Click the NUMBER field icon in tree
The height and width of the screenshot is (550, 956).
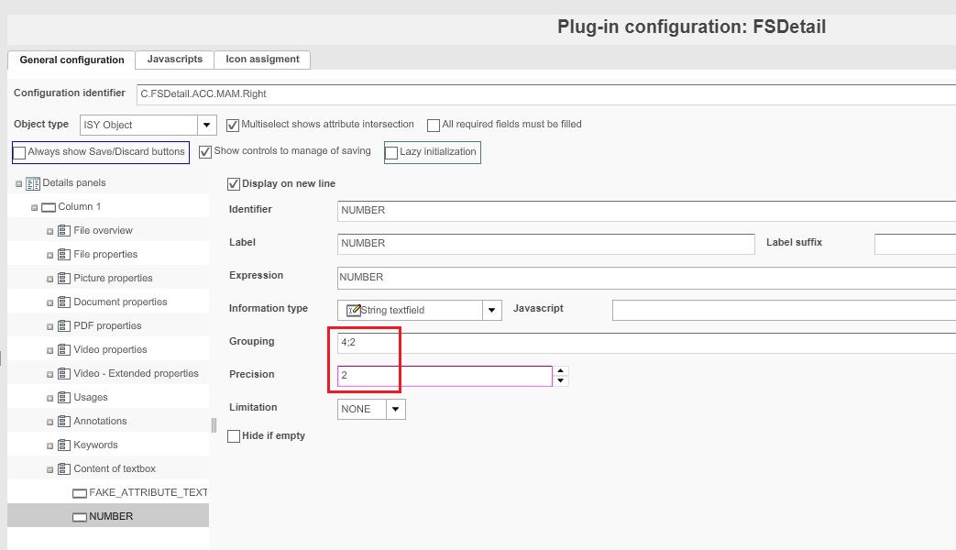click(80, 517)
